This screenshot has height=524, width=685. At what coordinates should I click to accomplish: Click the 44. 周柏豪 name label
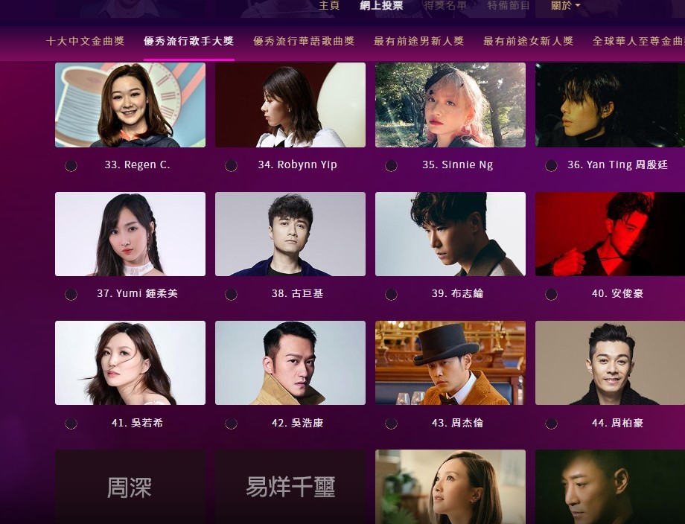(617, 423)
